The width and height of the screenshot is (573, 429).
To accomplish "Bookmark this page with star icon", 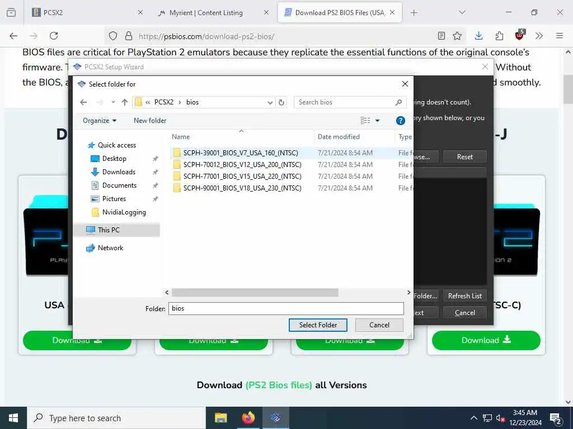I will [x=457, y=36].
